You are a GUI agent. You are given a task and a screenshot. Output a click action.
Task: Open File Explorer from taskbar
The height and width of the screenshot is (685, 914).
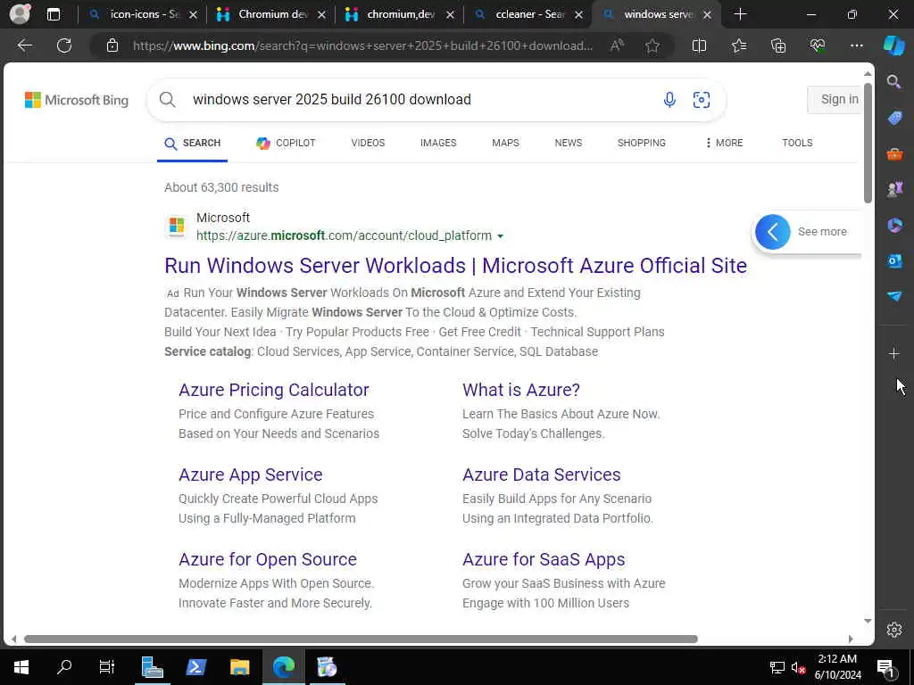[239, 667]
